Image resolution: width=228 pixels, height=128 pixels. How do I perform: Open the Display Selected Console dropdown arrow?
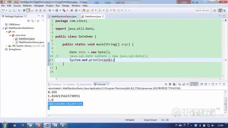[209, 84]
